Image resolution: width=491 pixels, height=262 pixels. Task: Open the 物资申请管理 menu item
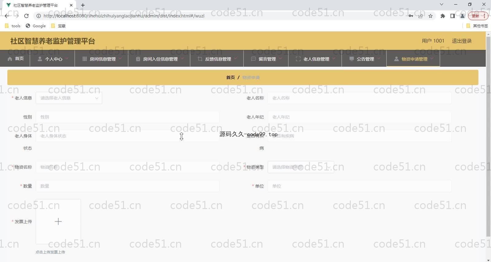[x=413, y=58]
